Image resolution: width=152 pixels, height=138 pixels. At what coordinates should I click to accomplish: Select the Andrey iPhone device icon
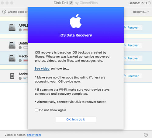(12, 76)
